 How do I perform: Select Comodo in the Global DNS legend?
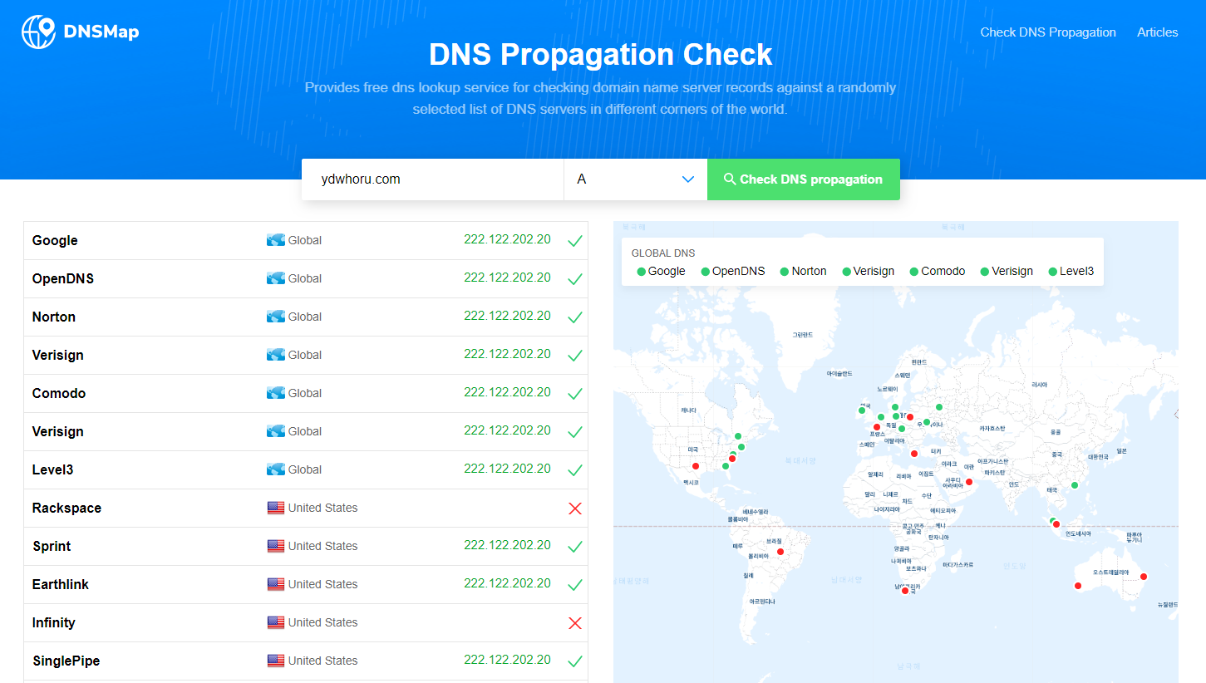pos(938,271)
